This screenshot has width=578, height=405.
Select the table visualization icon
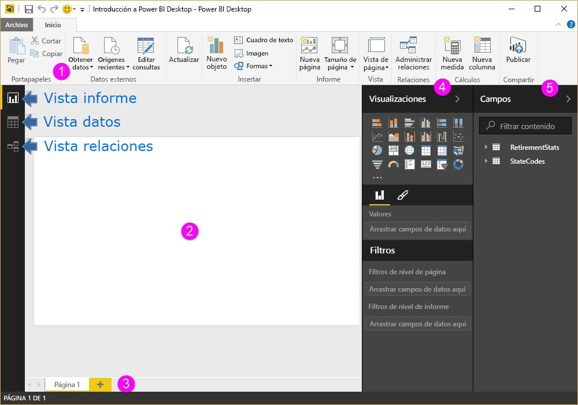[x=426, y=150]
